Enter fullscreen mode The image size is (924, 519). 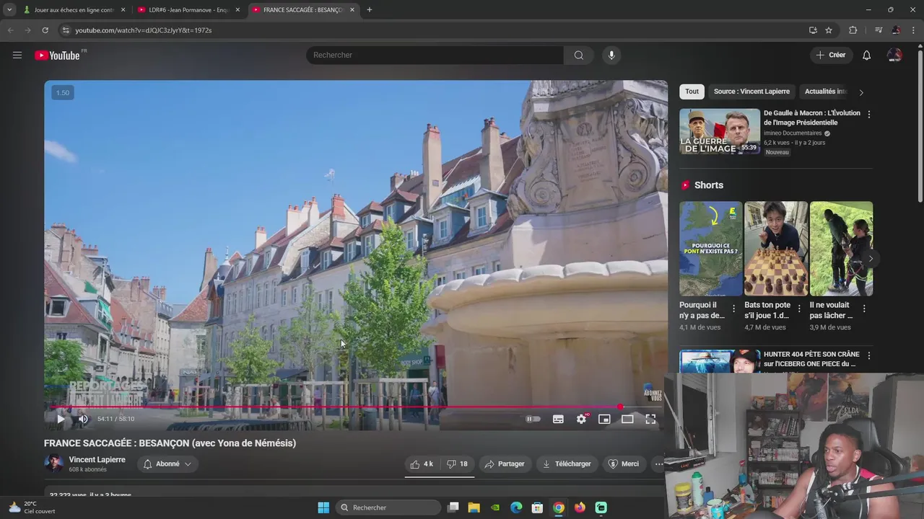(650, 419)
